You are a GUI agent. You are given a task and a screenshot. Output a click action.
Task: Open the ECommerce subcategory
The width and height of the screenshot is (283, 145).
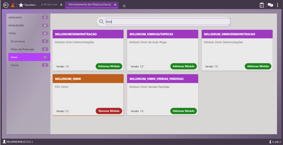pos(29,41)
